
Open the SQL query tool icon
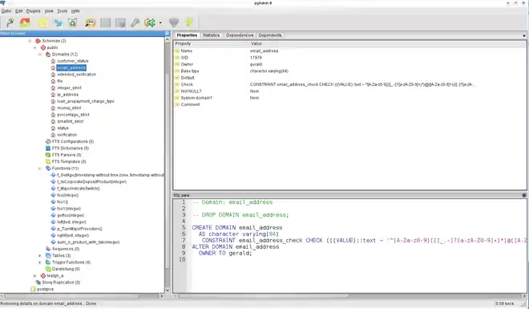click(91, 22)
